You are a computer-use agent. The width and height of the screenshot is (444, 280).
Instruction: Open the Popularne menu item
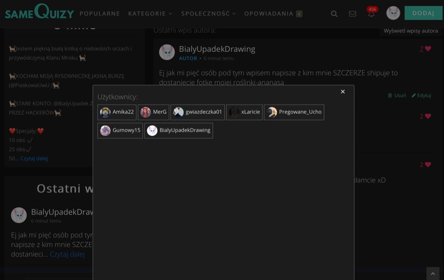point(100,13)
